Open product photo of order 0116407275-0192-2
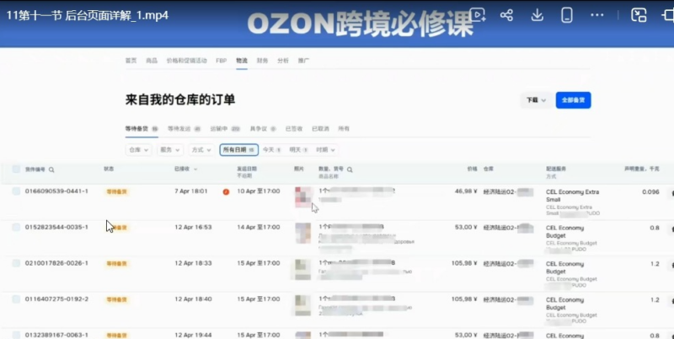The width and height of the screenshot is (674, 339). coord(303,305)
